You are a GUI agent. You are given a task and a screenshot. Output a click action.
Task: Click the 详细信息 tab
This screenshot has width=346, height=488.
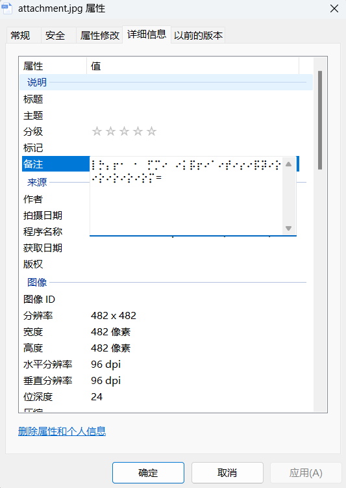[147, 34]
